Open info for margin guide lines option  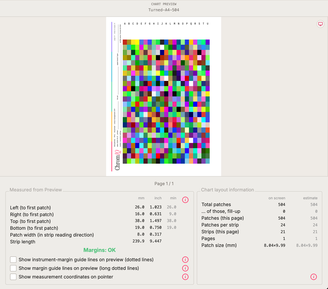[185, 268]
